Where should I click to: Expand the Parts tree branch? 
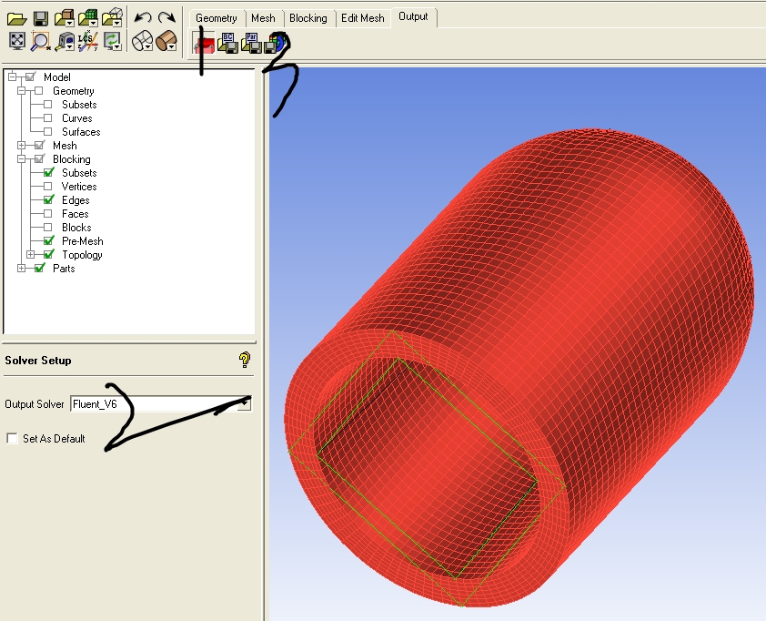click(x=21, y=268)
